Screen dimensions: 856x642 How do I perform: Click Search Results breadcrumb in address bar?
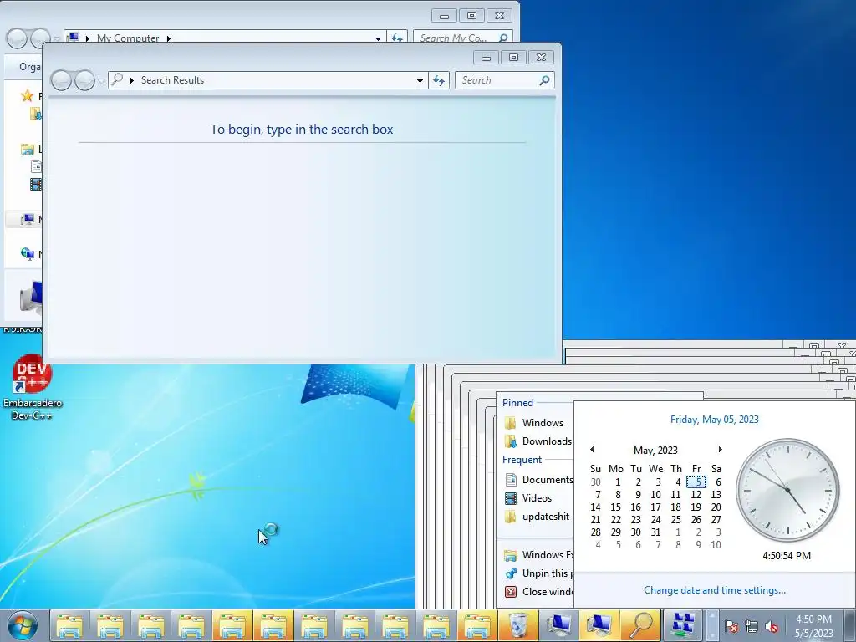[172, 80]
